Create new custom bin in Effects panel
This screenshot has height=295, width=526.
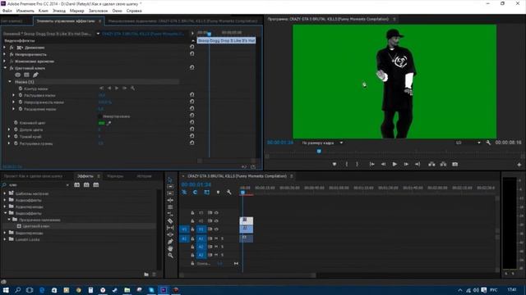146,275
